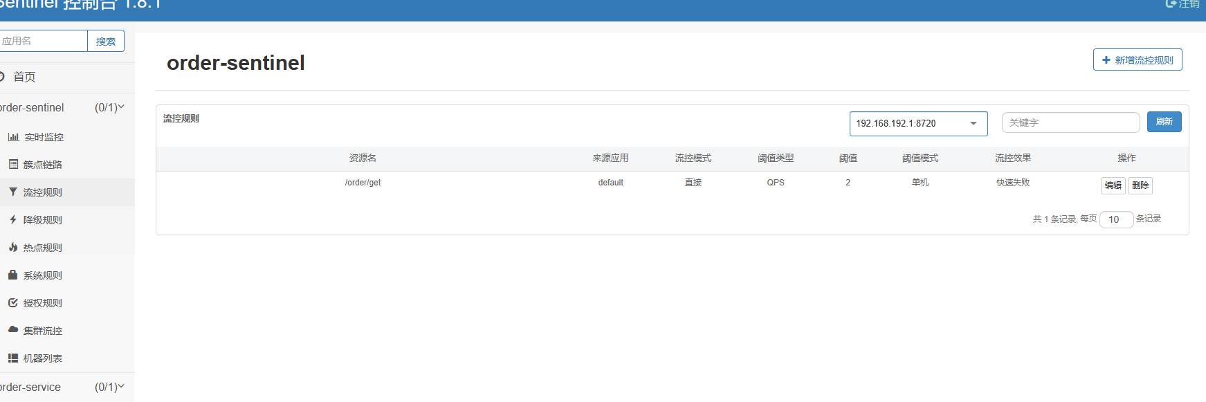Expand the order-service app chevron
Image resolution: width=1206 pixels, height=402 pixels.
(121, 386)
